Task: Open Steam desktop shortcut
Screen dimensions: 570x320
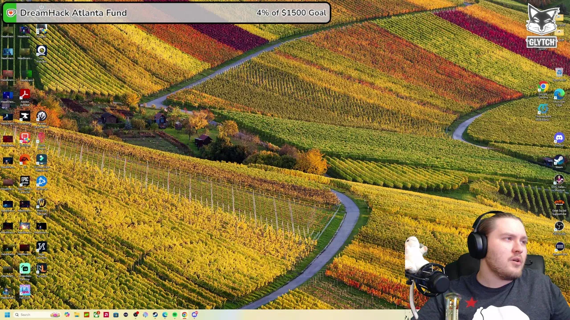Action: [559, 161]
